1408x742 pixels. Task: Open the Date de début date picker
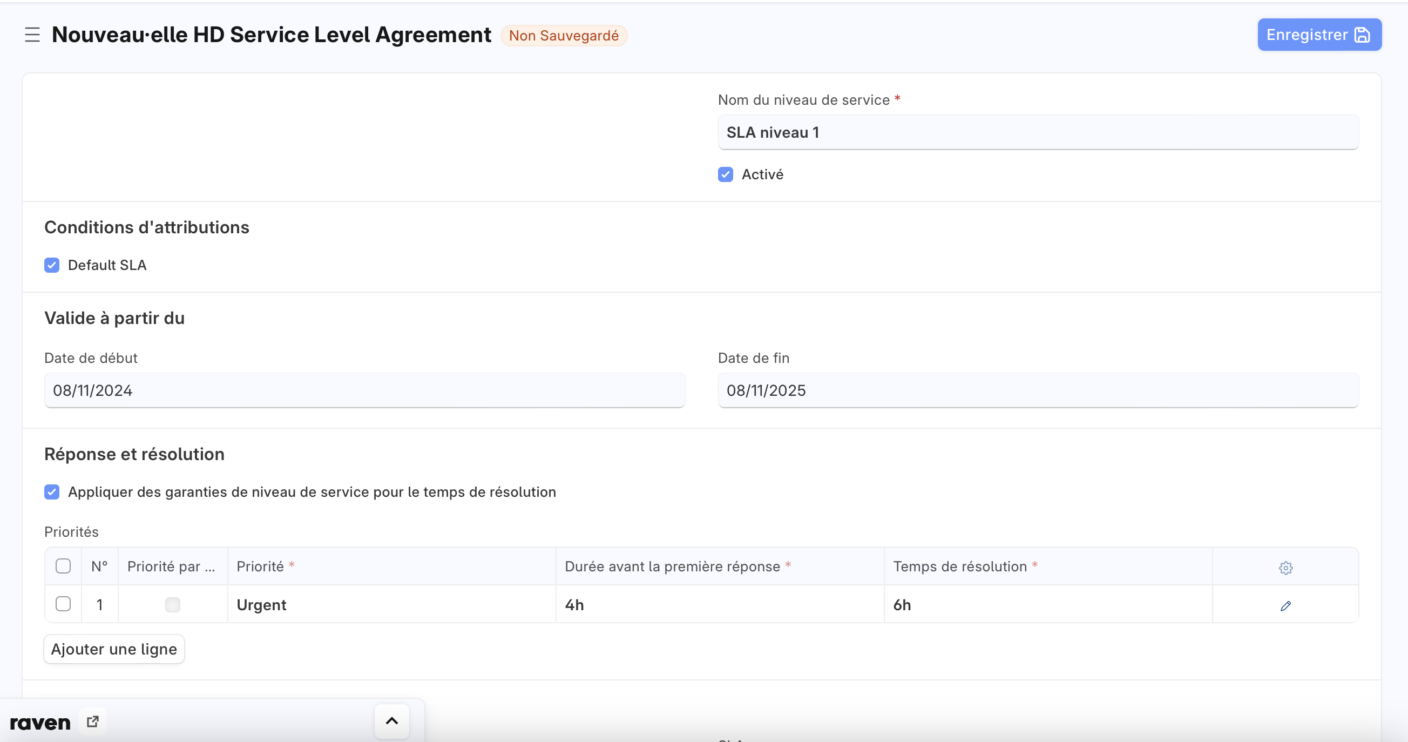(x=364, y=390)
